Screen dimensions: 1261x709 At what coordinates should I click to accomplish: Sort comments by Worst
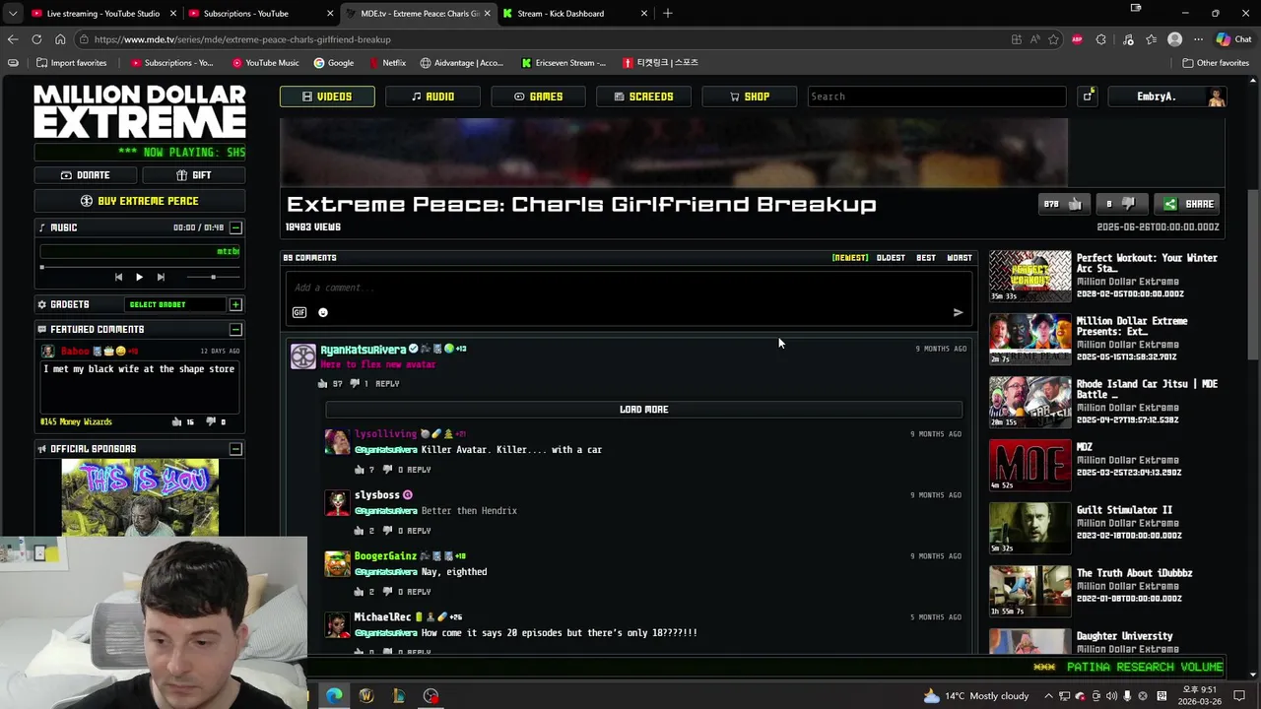[x=960, y=258]
